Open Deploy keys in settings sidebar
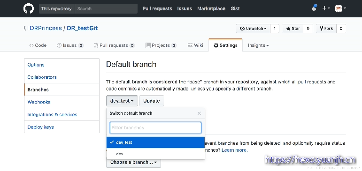Screen dimensions: 362x171 [62, 127]
